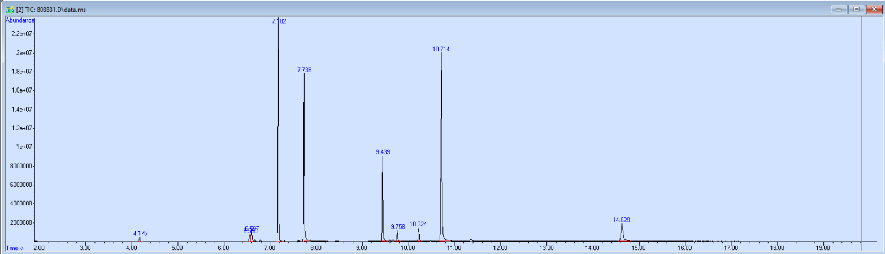Click the 2.2e+07 abundance tick value
The height and width of the screenshot is (254, 885).
pos(23,34)
